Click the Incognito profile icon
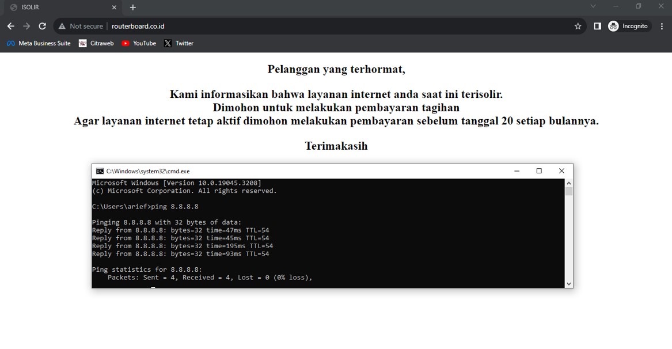 pyautogui.click(x=613, y=26)
